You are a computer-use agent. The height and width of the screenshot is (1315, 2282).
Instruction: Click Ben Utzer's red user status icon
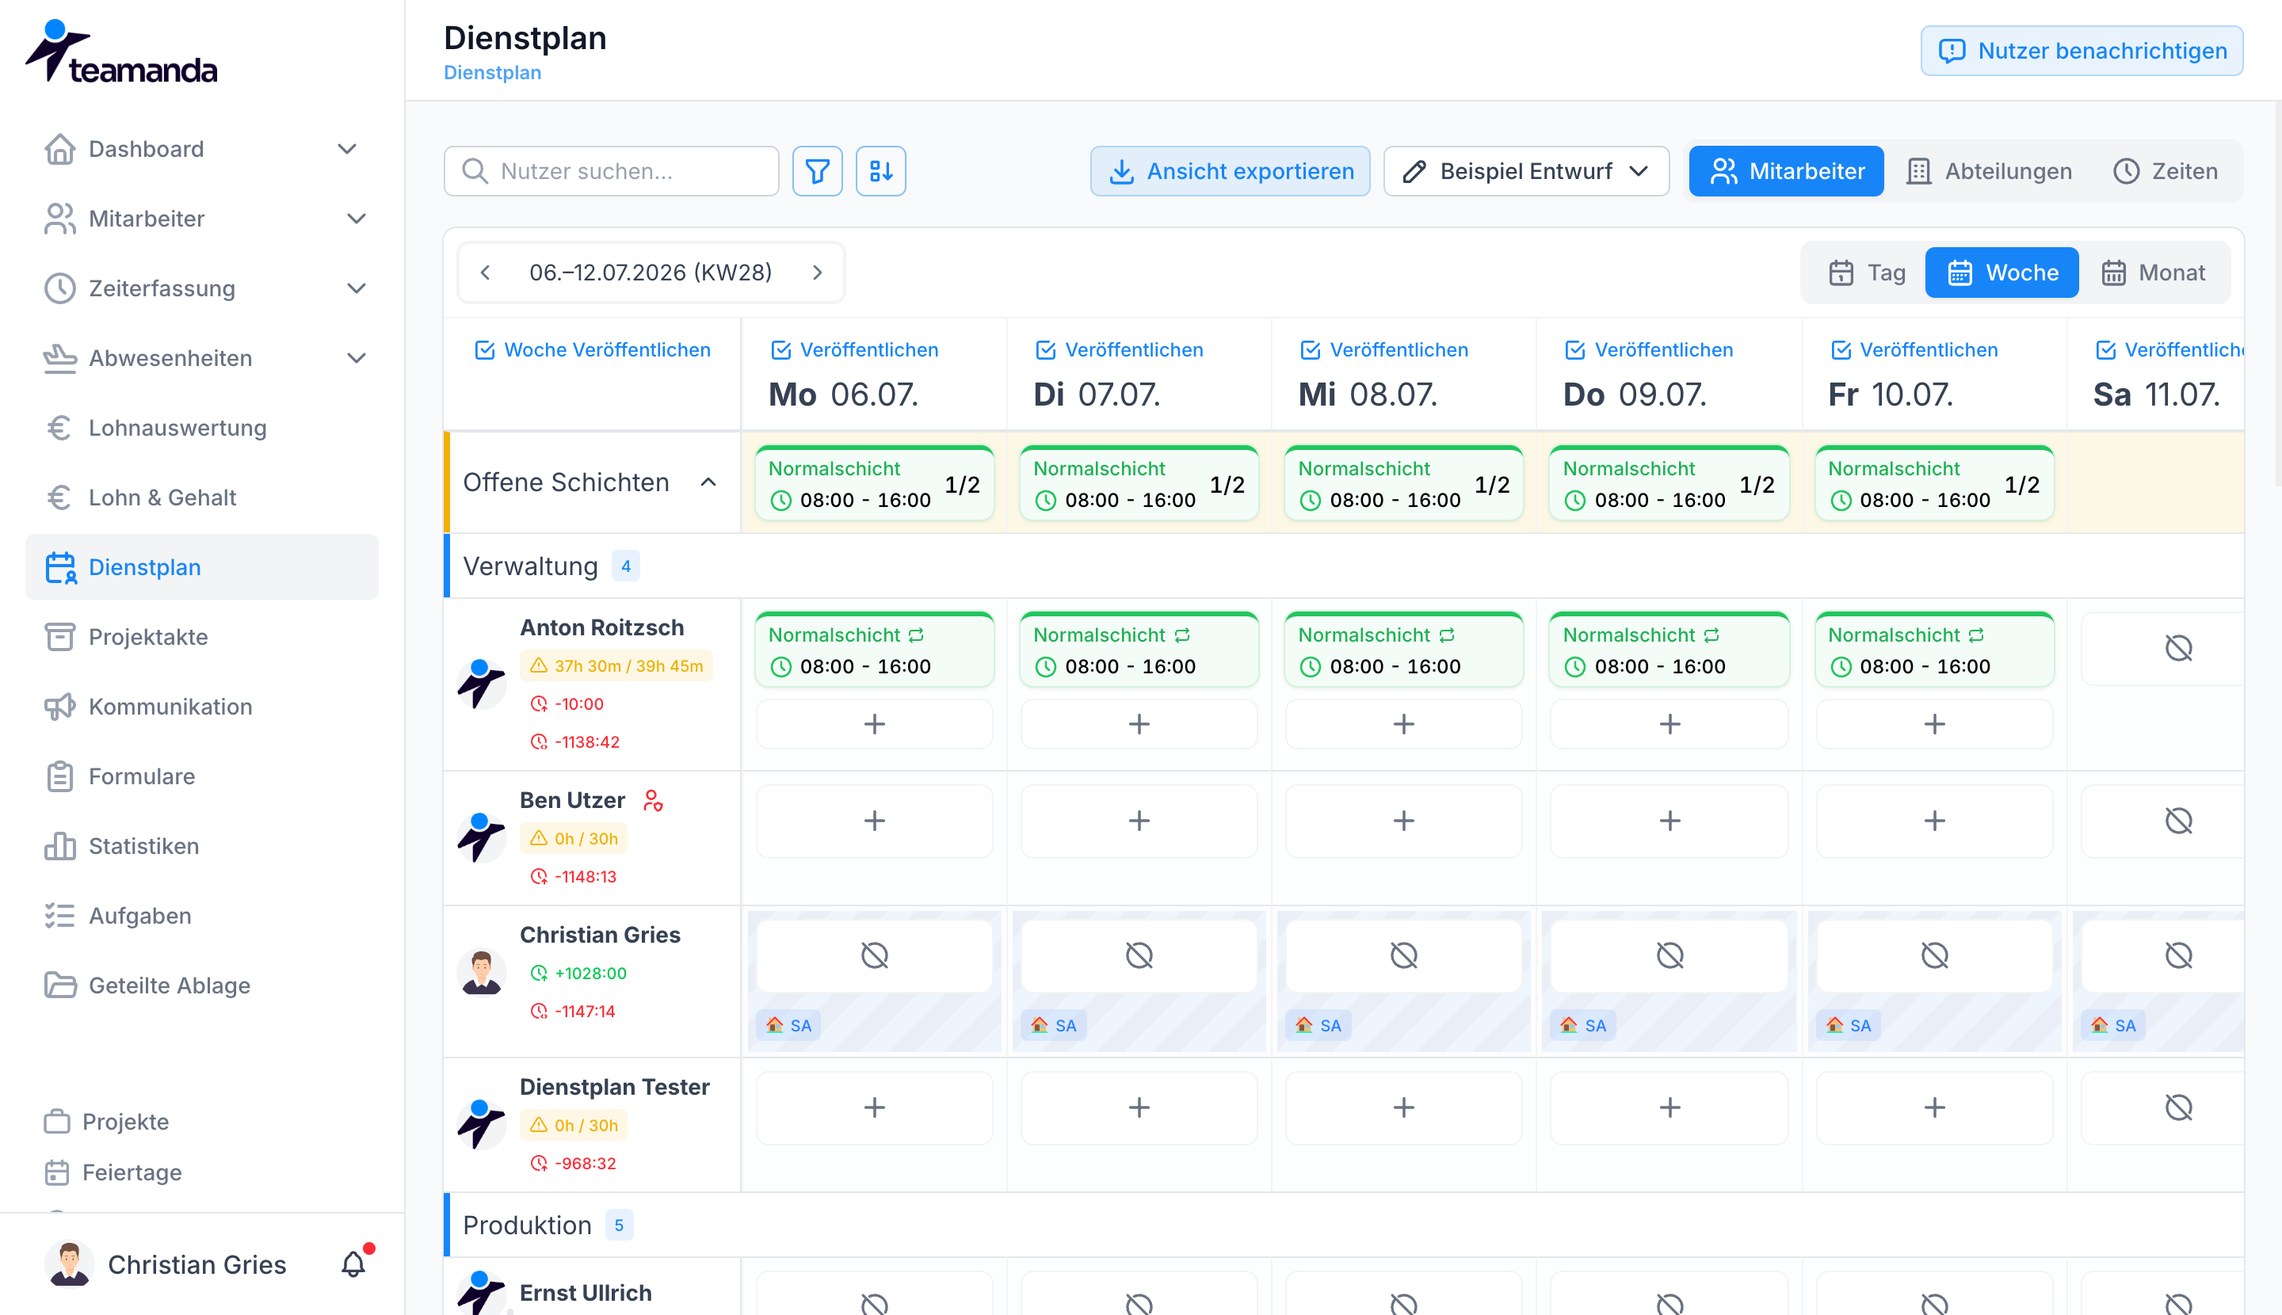[653, 800]
